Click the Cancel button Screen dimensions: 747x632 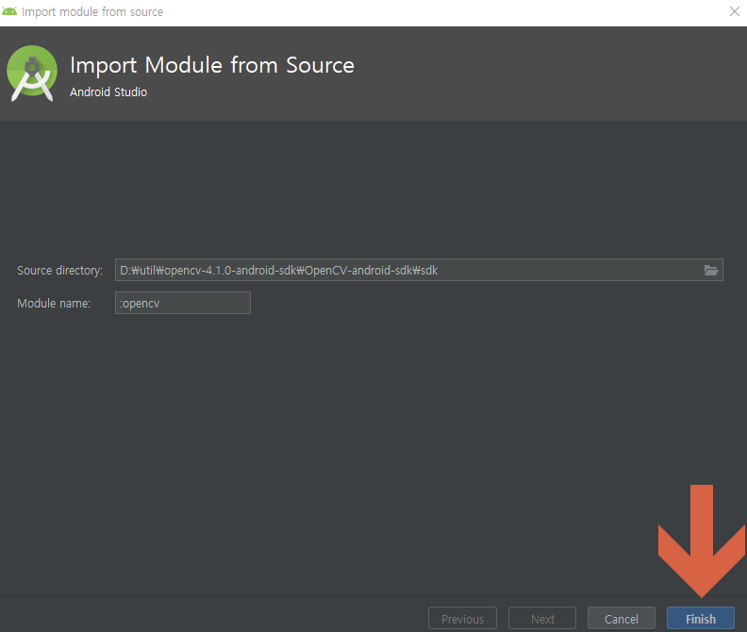tap(622, 618)
